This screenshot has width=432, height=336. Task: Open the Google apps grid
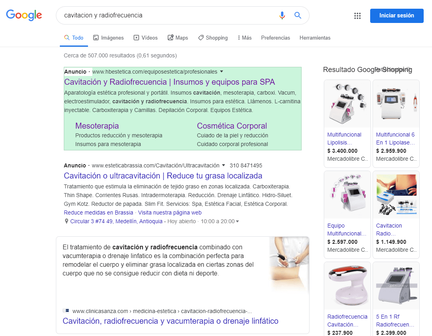[357, 16]
